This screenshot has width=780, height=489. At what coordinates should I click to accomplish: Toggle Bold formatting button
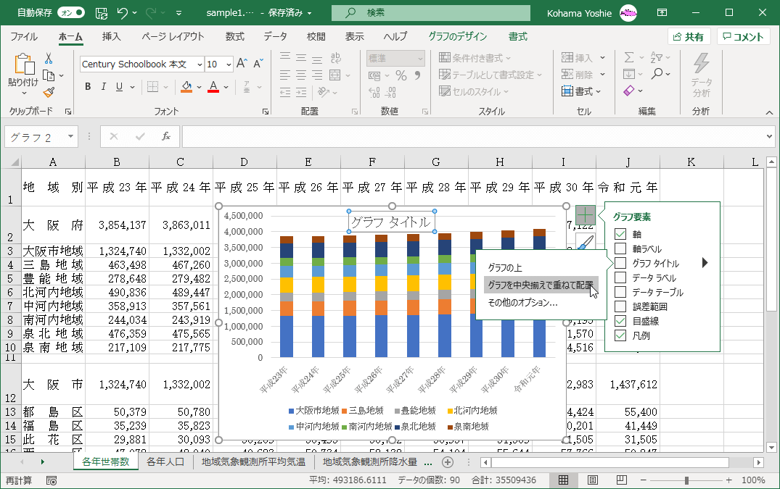point(88,87)
